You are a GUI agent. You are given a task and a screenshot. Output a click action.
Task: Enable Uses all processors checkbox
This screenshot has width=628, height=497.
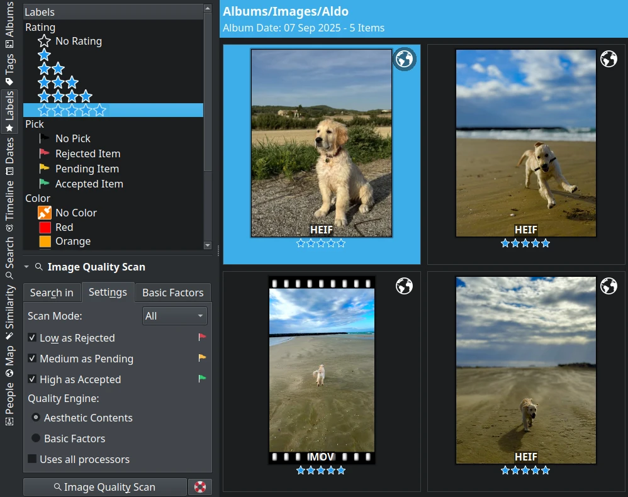(x=32, y=459)
